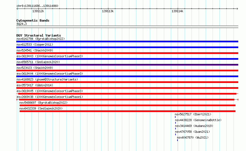The width and height of the screenshot is (246, 151).
Task: Select the red bar under nsv524541
Action: 127,53
